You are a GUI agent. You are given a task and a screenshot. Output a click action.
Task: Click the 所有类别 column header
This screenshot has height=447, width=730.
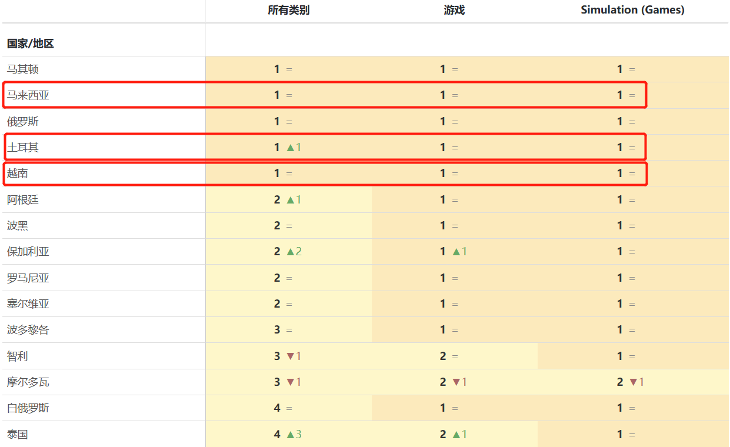(288, 10)
